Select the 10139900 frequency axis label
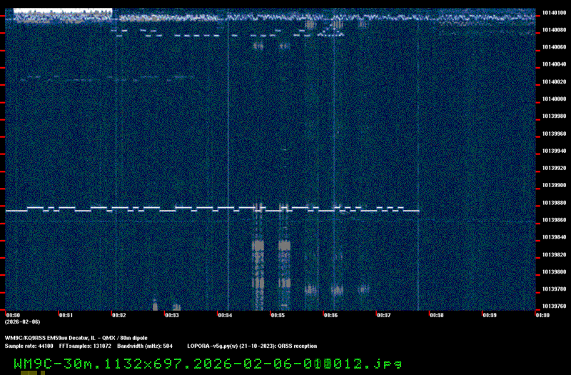The width and height of the screenshot is (571, 375). pos(555,186)
